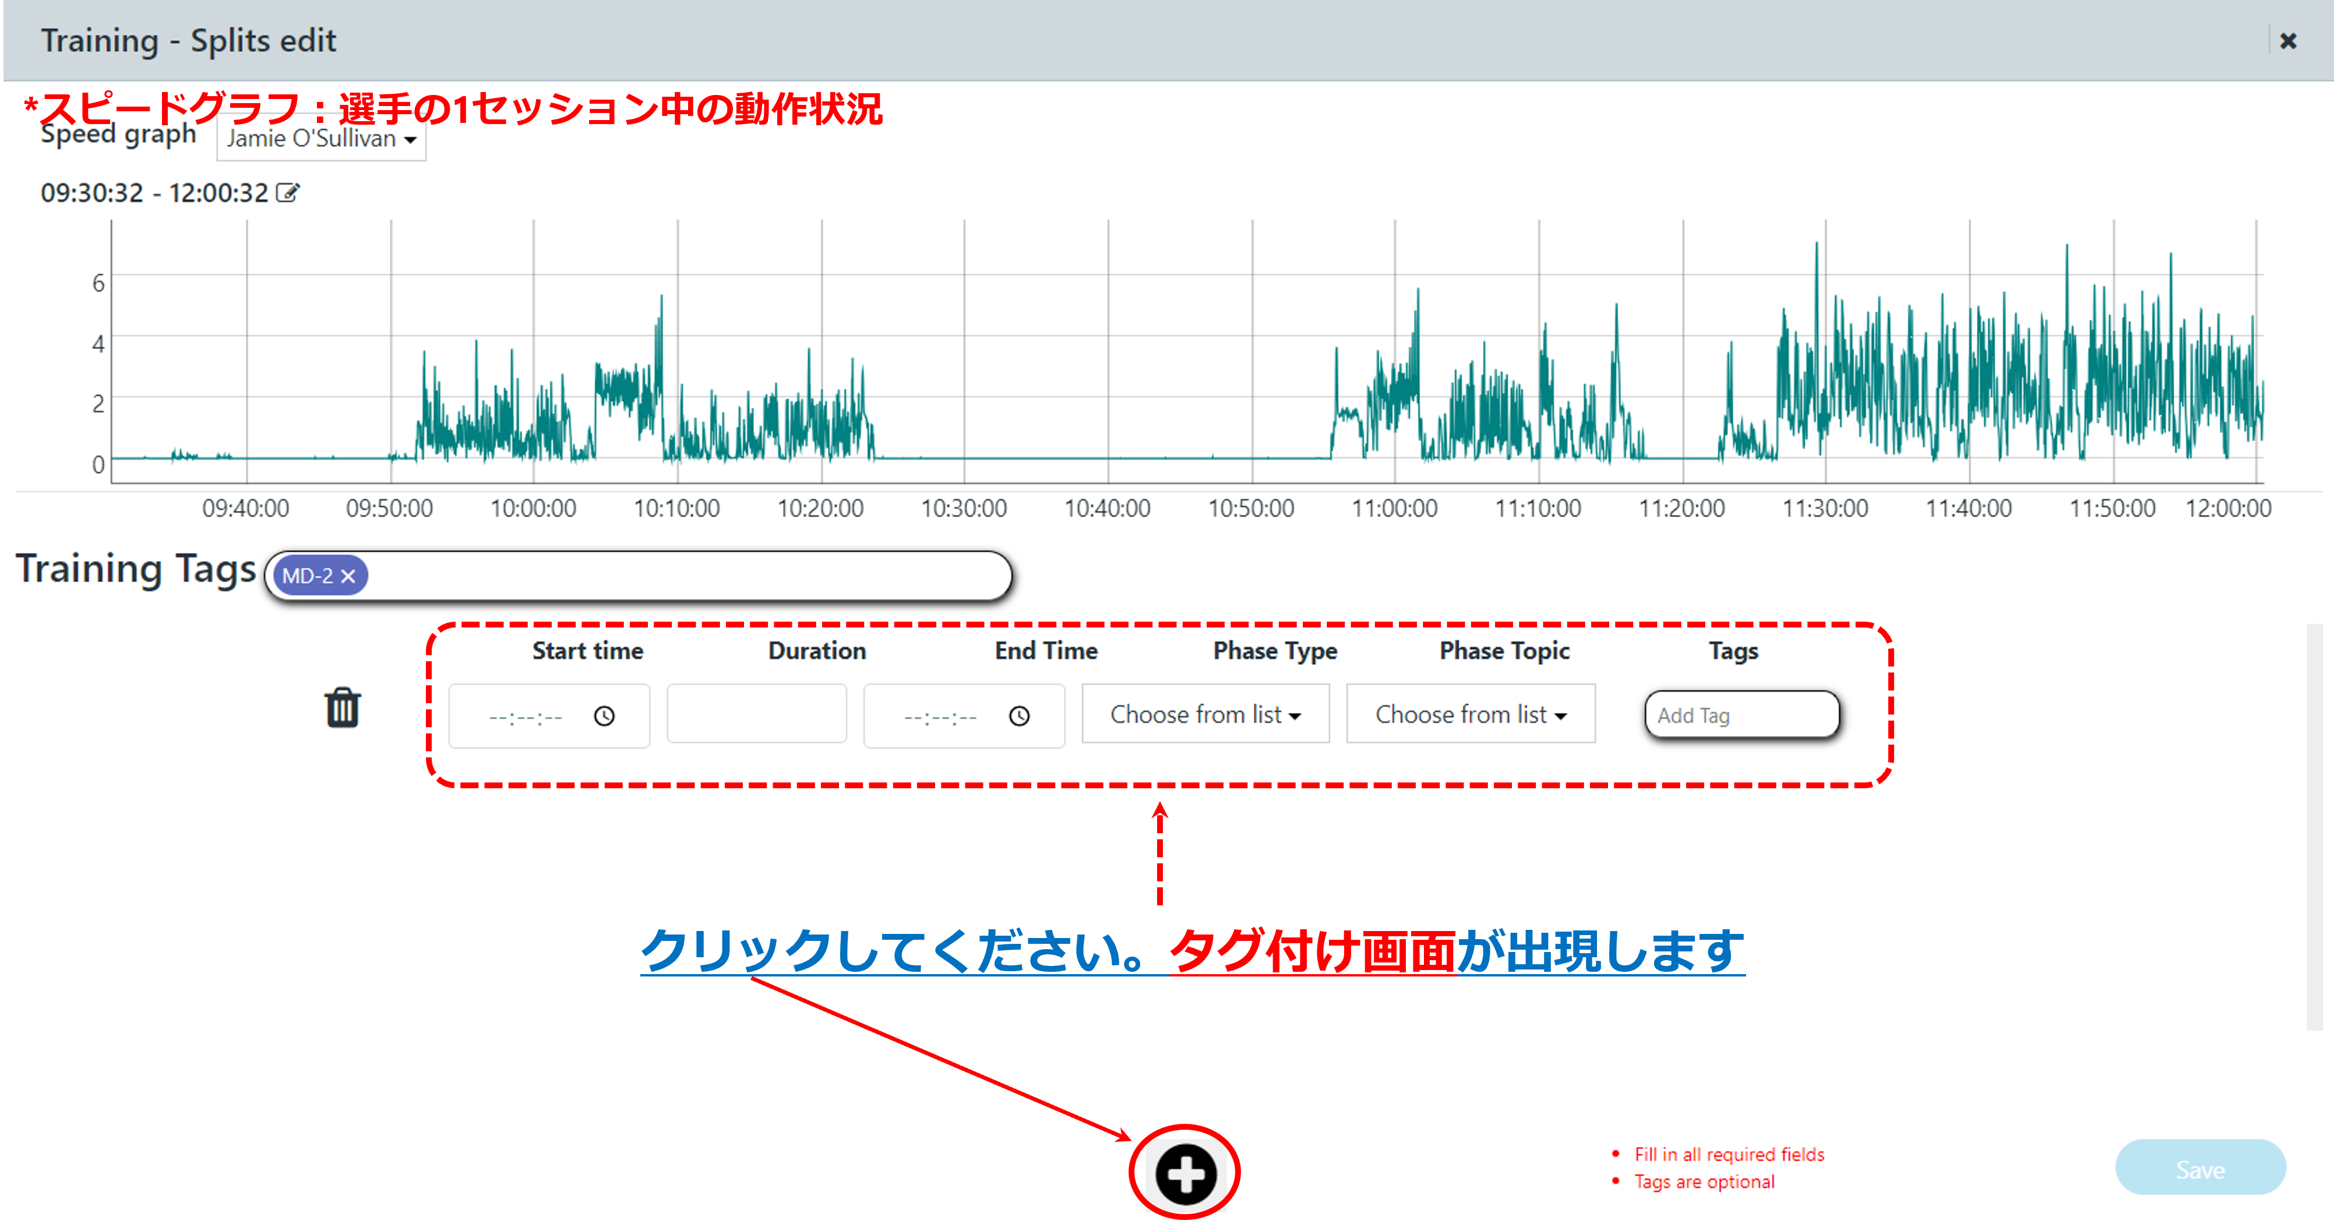Open the Start time clock picker
The height and width of the screenshot is (1220, 2334).
(x=604, y=717)
